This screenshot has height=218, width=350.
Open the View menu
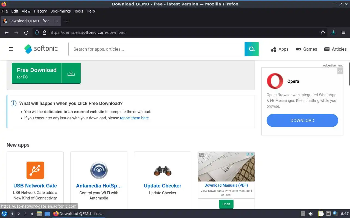click(26, 11)
